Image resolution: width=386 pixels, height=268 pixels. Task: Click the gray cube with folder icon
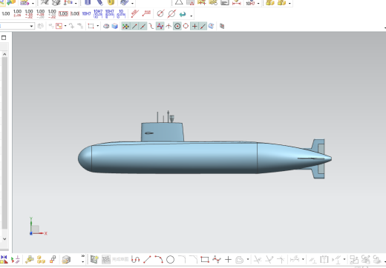(x=66, y=260)
